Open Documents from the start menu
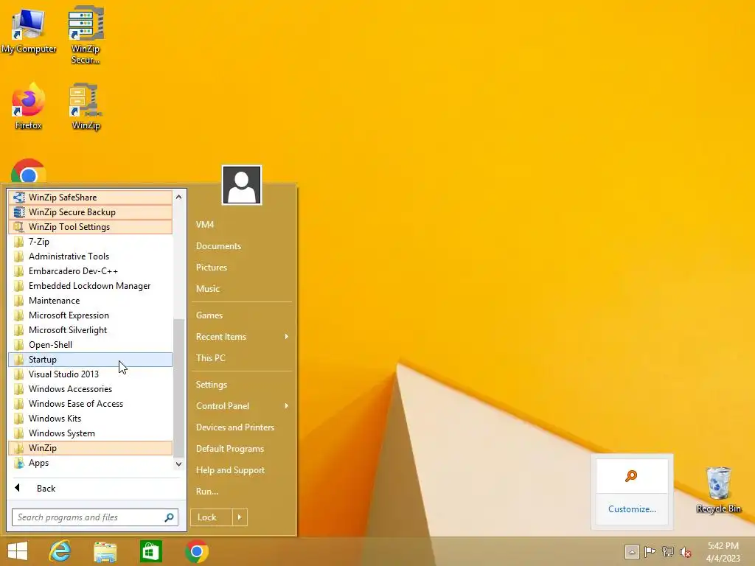 pyautogui.click(x=241, y=246)
